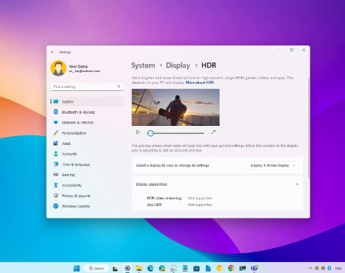Click the Use HDR label
Viewport: 345px width, 273px height.
click(x=155, y=205)
